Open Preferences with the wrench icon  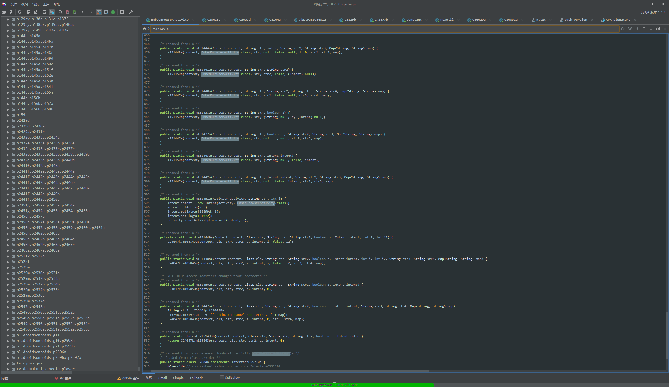pos(131,12)
